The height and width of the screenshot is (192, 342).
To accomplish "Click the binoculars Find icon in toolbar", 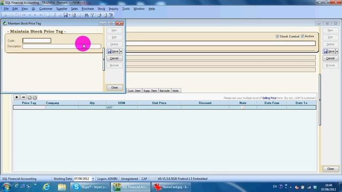I will (x=87, y=15).
